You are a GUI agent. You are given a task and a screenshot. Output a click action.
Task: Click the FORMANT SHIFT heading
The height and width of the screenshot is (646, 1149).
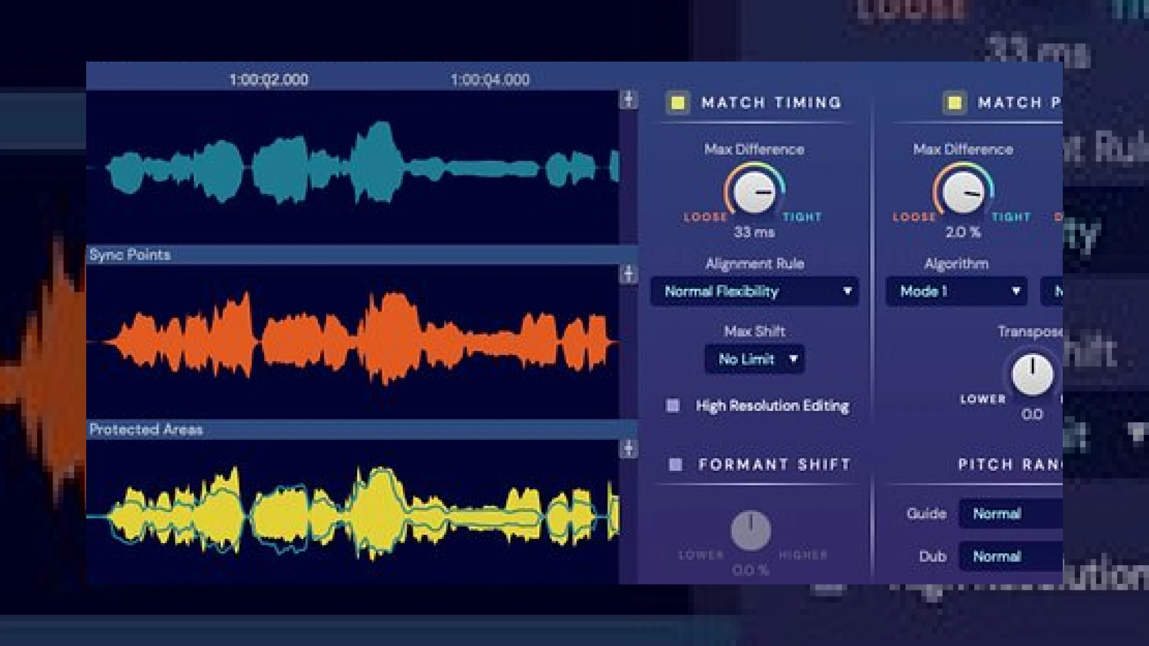pos(774,464)
